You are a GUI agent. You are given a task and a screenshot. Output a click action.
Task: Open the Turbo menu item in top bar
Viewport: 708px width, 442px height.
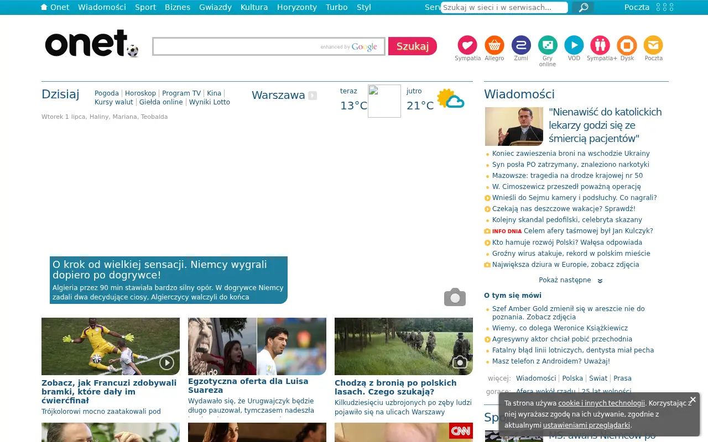[337, 7]
